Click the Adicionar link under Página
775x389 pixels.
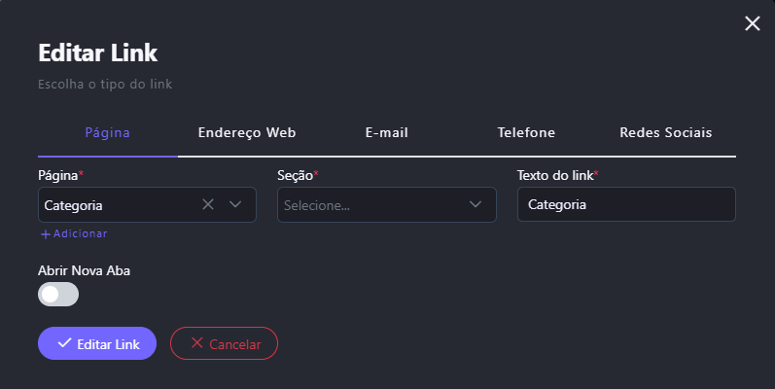80,234
